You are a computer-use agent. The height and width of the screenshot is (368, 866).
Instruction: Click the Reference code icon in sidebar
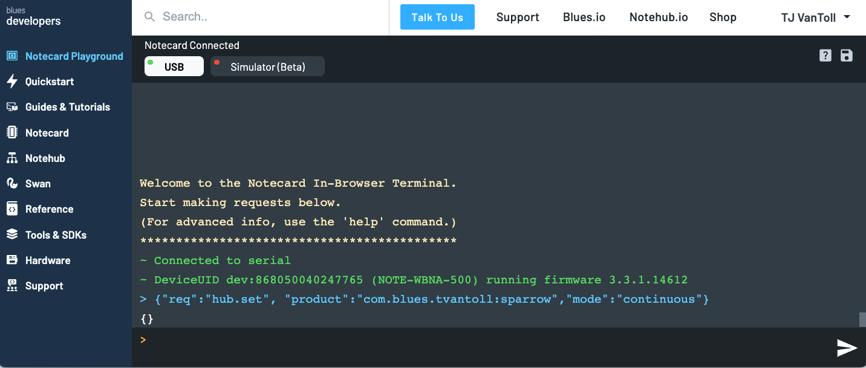click(x=12, y=209)
